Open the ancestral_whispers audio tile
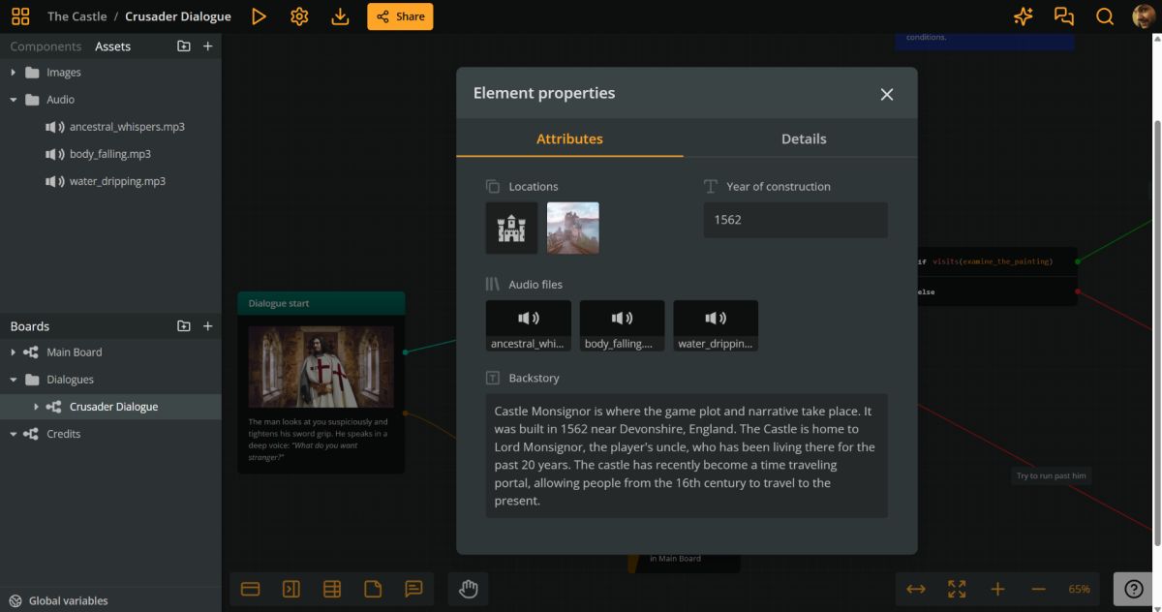 [528, 325]
